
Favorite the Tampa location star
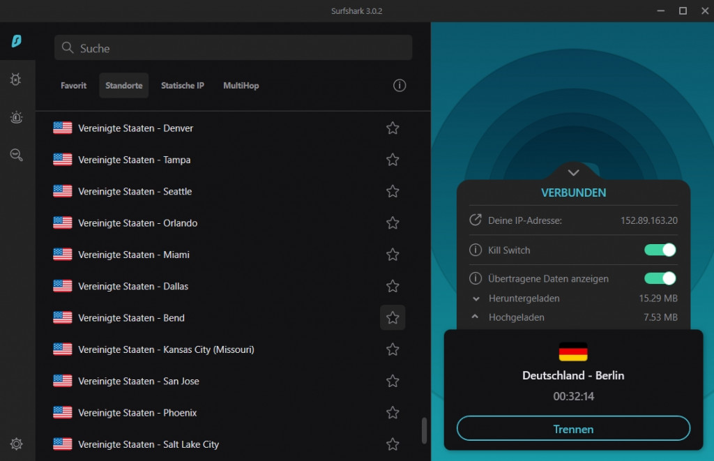(x=393, y=160)
